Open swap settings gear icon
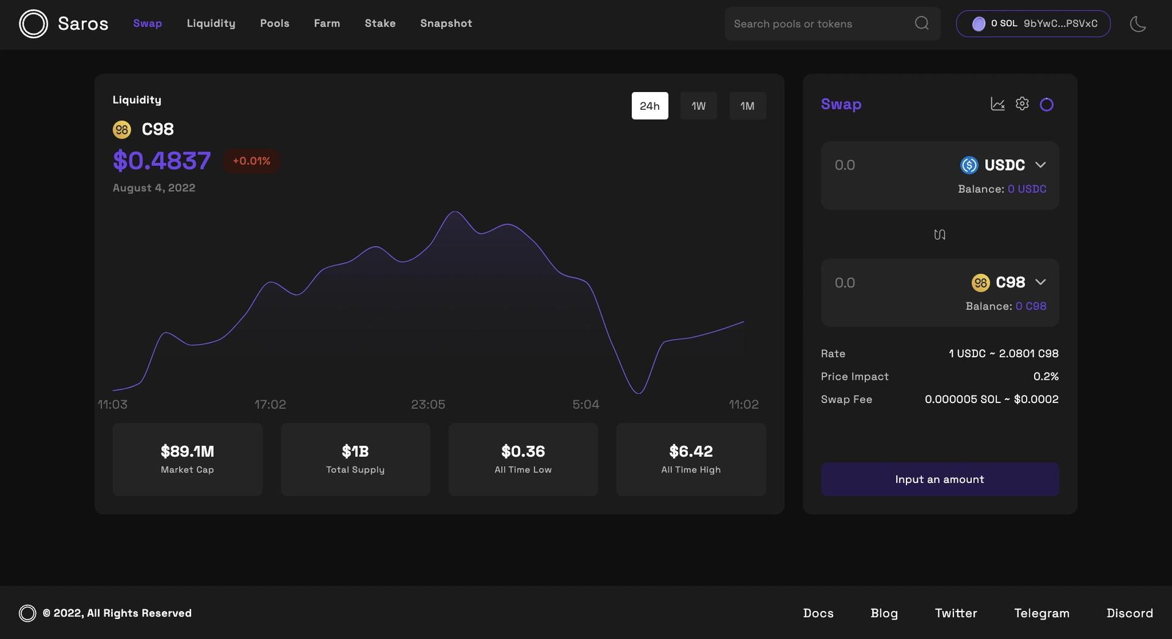The width and height of the screenshot is (1172, 639). coord(1022,104)
